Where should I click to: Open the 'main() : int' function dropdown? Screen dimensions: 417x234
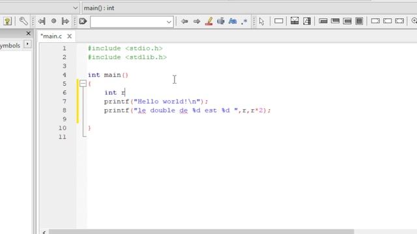point(249,8)
